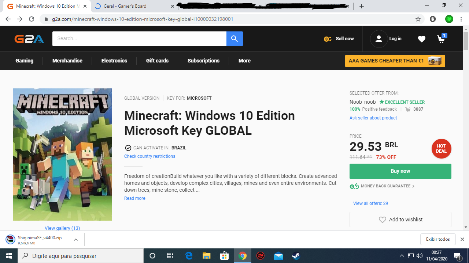Click the page vertical scrollbar thumb

[x=466, y=41]
